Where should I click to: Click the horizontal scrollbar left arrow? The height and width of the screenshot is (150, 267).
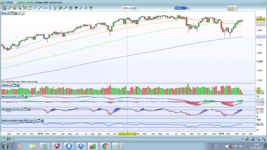click(13, 139)
